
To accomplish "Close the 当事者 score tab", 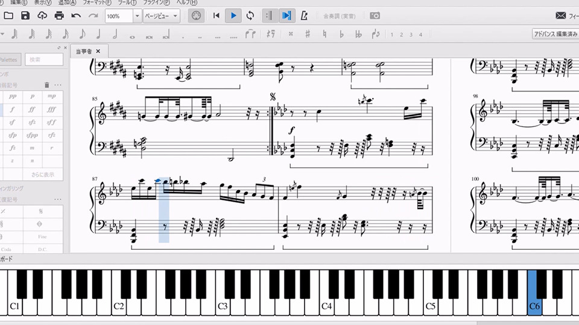I will click(98, 51).
